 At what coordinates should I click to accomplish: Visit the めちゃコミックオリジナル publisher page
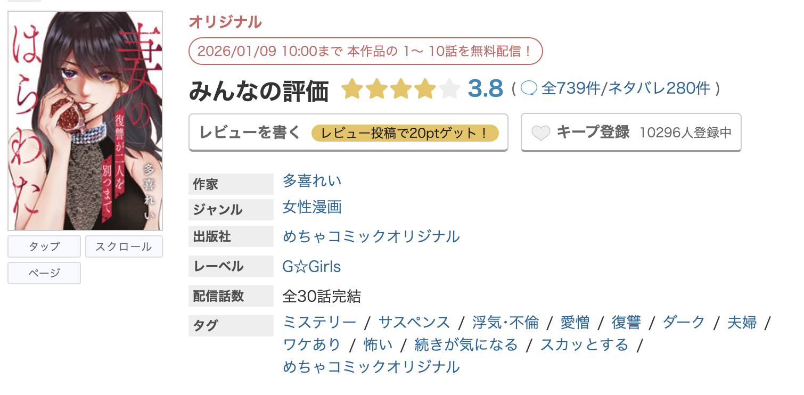pos(371,236)
